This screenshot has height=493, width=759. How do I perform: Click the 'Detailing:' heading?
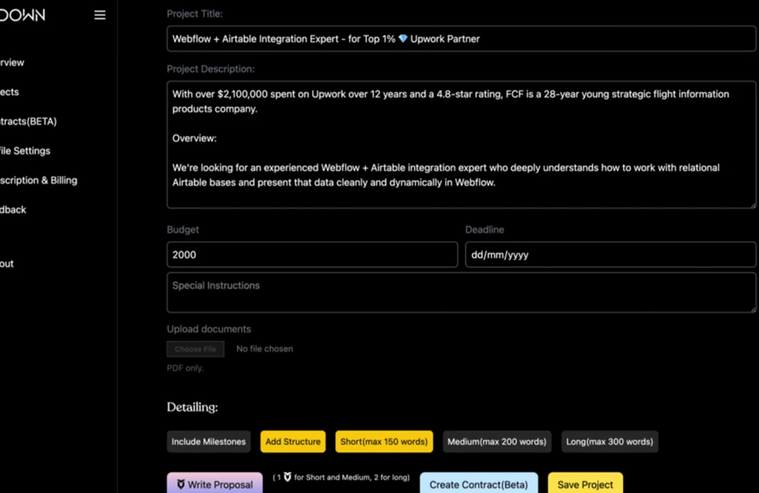pyautogui.click(x=192, y=407)
